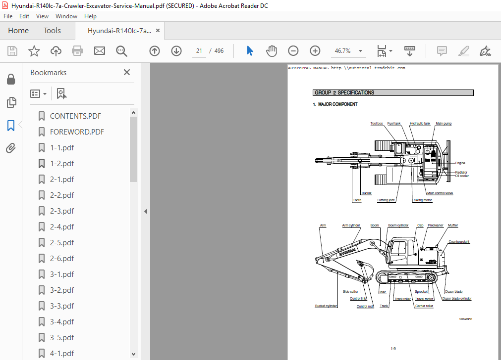Jump to the 2-2.pdf bookmark
501x360 pixels.
click(x=62, y=195)
